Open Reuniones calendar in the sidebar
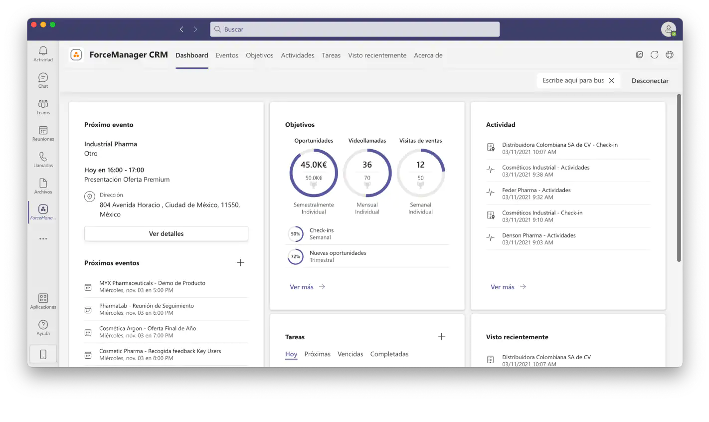Screen dimensions: 709x422 point(43,133)
